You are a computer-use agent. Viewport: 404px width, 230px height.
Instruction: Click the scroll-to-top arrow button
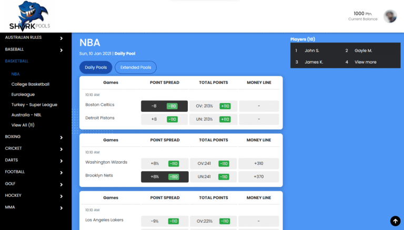tap(395, 221)
